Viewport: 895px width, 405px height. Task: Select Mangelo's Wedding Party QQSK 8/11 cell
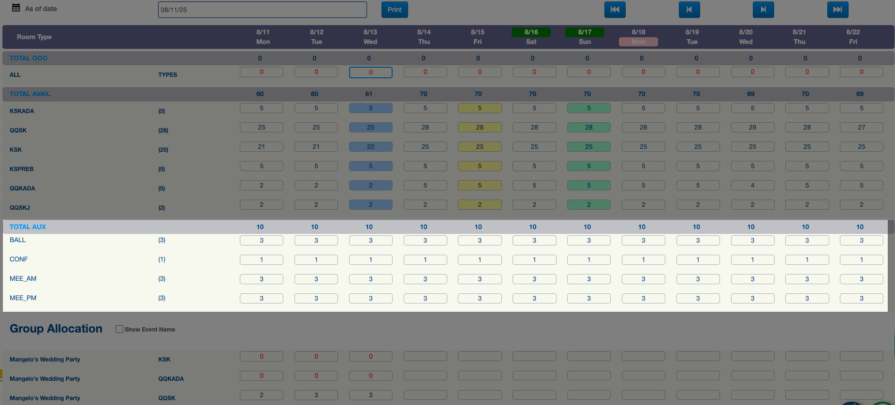click(262, 395)
